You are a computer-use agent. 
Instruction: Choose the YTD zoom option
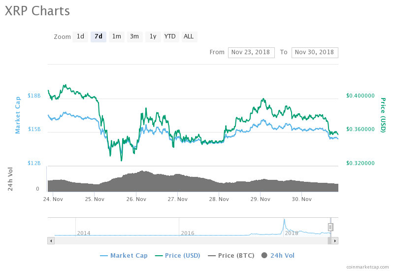[171, 36]
